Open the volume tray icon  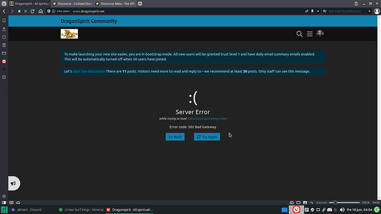click(342, 210)
